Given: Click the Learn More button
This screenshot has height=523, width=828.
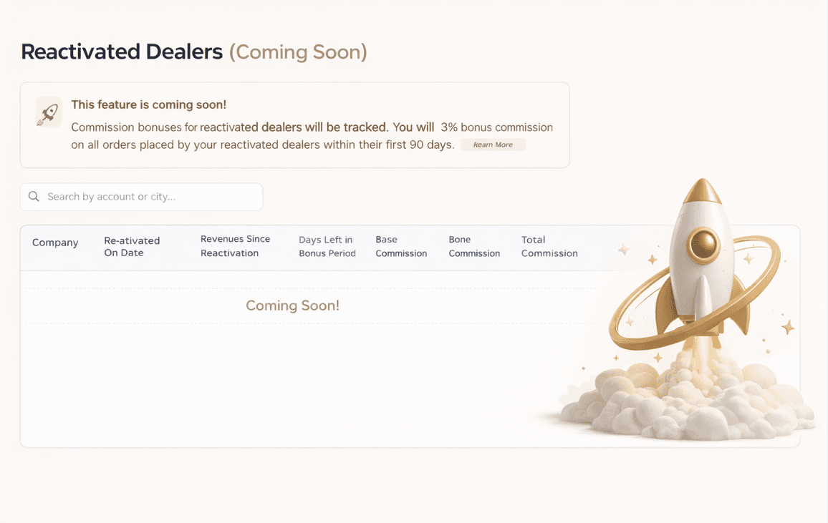Looking at the screenshot, I should (x=493, y=144).
